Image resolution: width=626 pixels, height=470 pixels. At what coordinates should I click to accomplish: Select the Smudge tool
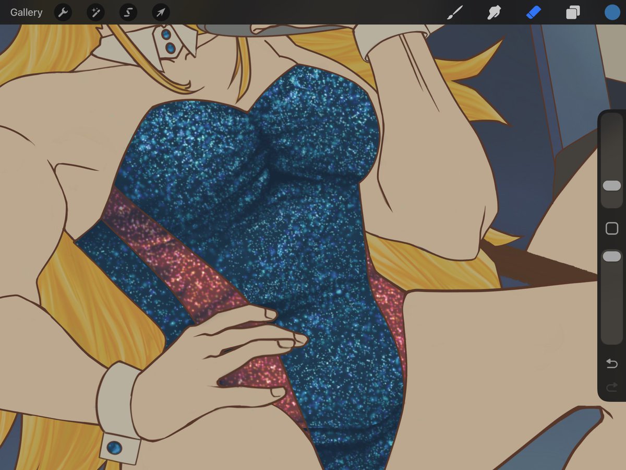click(x=494, y=13)
